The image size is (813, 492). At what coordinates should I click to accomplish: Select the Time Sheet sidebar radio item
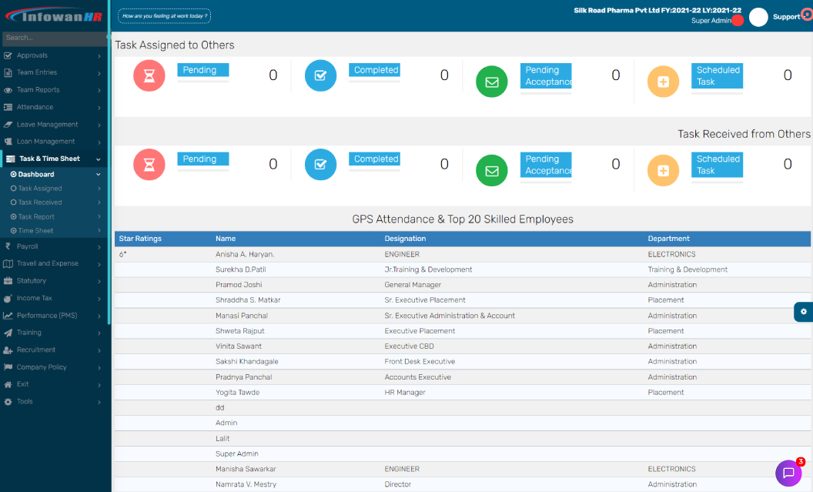35,231
